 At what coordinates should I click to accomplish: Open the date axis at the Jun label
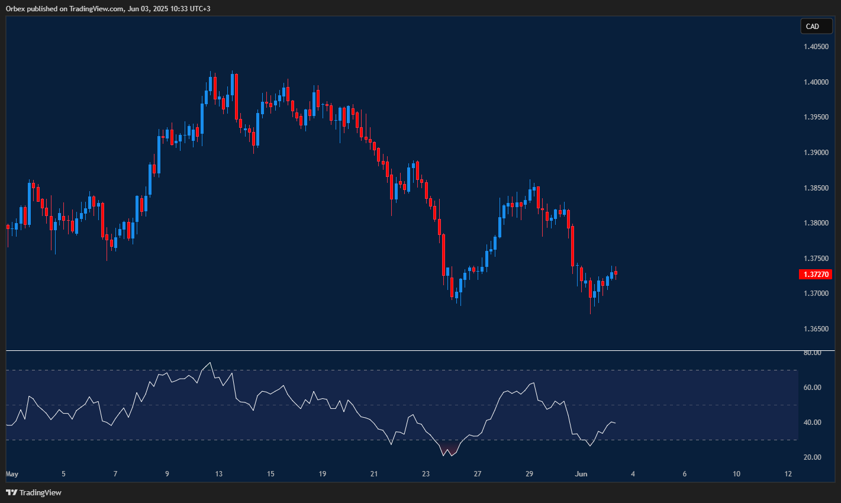click(x=581, y=474)
